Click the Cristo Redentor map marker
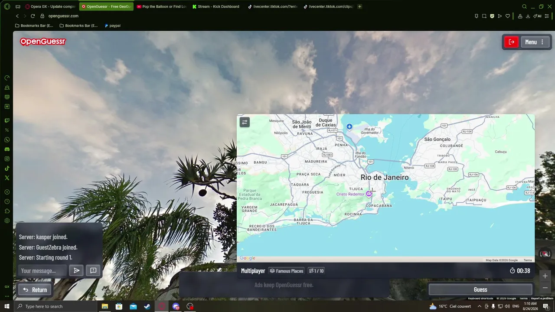This screenshot has height=312, width=555. coord(369,194)
